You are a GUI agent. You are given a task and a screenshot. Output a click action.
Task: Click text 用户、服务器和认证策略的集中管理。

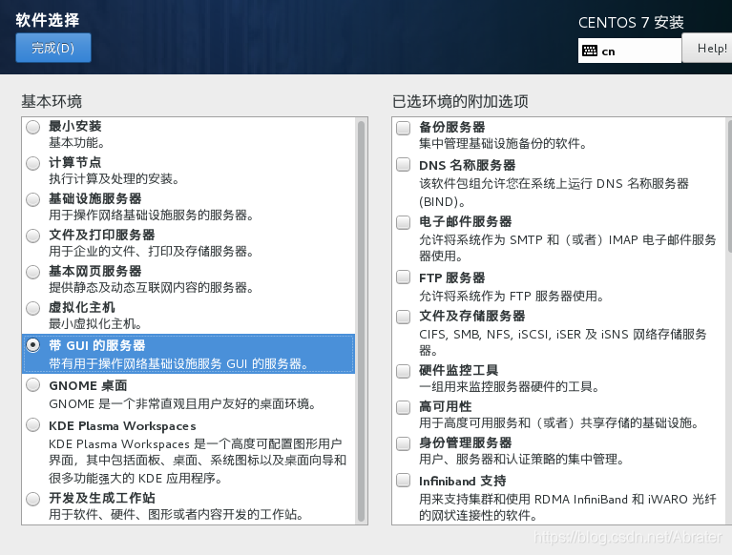[521, 460]
